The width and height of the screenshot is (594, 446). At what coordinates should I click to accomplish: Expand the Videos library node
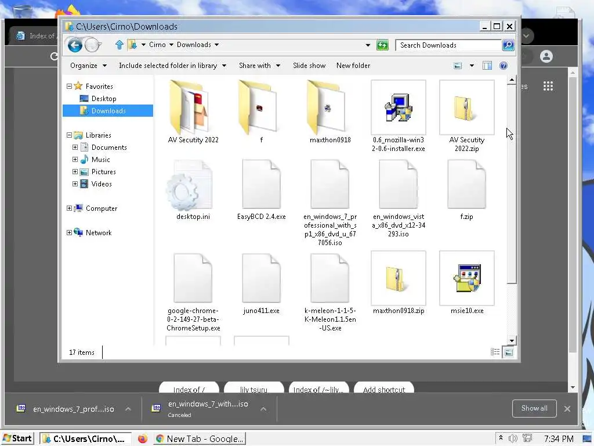point(75,184)
